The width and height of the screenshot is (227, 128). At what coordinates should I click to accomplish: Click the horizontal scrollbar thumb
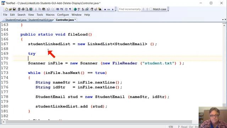click(x=99, y=122)
